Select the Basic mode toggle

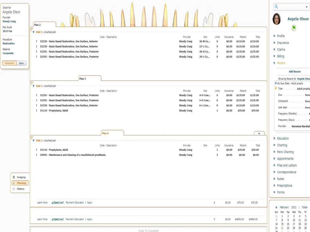click(x=22, y=63)
